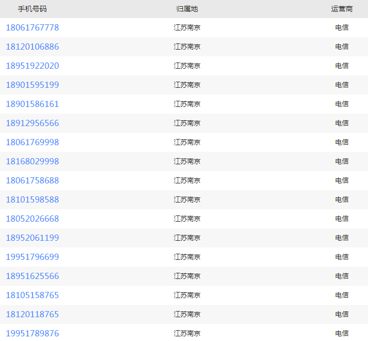
Task: Select 江苏南京 in the 18061758688 row
Action: 187,181
